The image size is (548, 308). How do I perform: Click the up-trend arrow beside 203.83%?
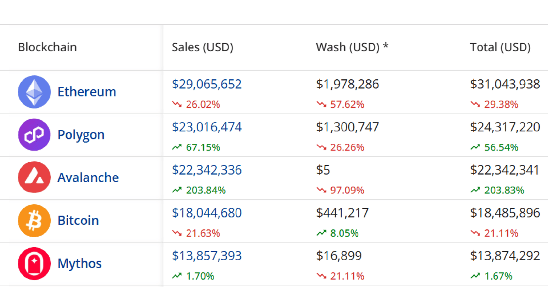point(475,190)
